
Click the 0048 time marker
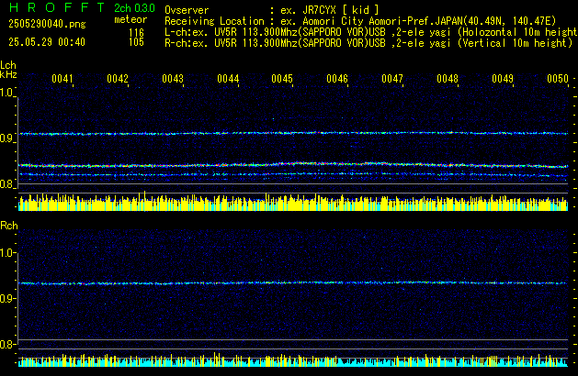(448, 79)
